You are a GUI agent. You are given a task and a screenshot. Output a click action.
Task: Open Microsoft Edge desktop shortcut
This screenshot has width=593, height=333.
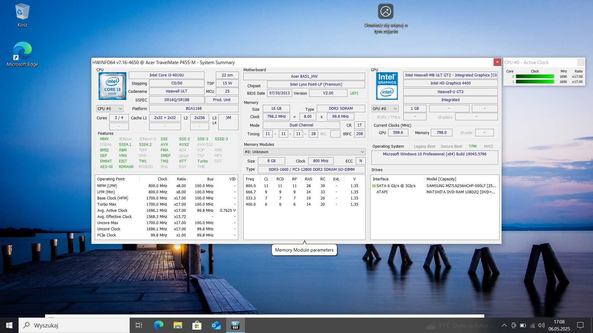tap(22, 54)
